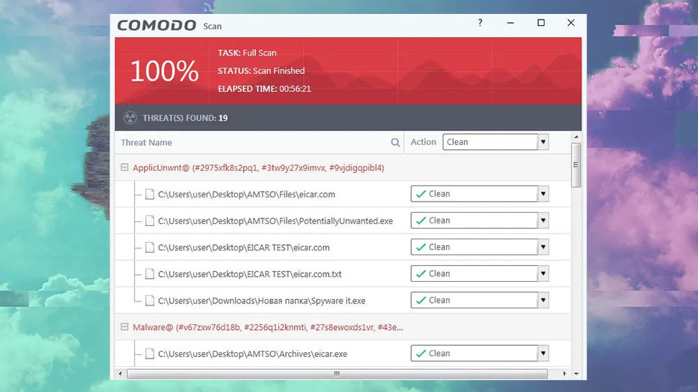Click the radiation threat icon beside Threat(s) Found
Viewport: 698px width, 392px height.
pos(130,118)
